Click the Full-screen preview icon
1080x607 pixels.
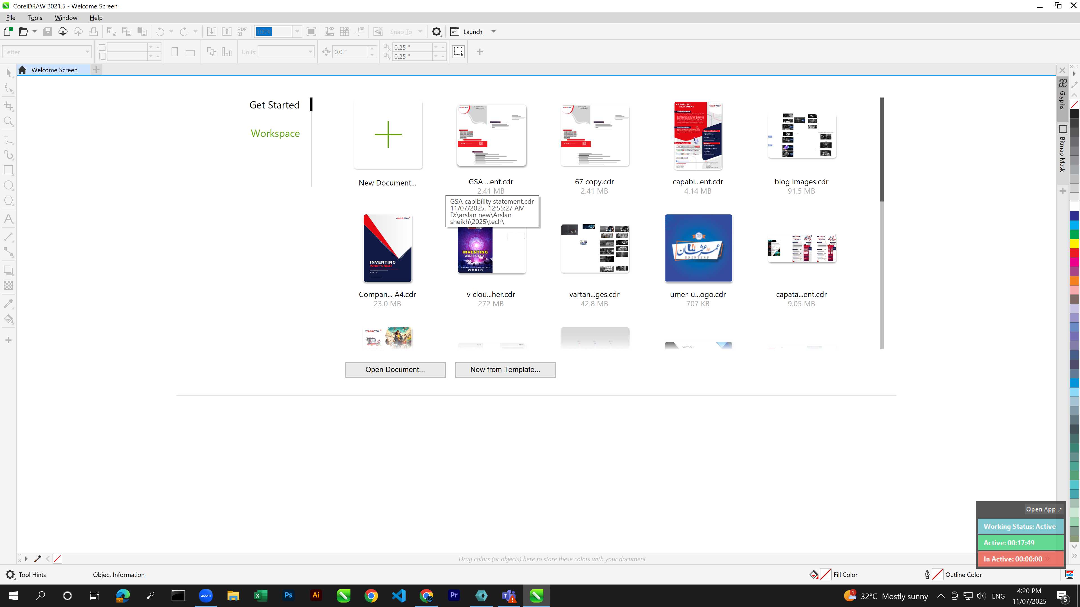pos(311,31)
